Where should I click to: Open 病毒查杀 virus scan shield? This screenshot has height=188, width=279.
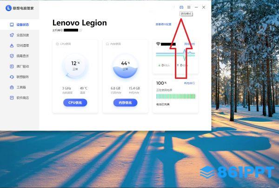pos(20,56)
